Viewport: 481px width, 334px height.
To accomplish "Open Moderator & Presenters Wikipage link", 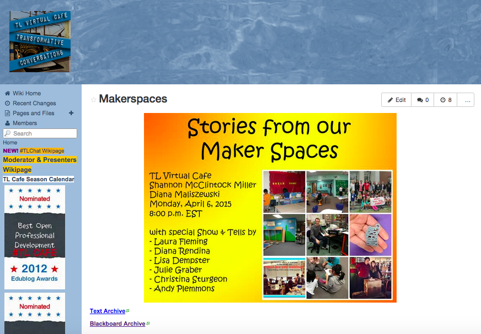I will 40,165.
